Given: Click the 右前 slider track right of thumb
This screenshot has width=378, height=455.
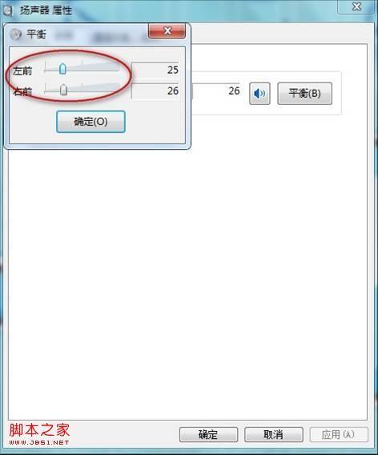Looking at the screenshot, I should click(x=94, y=90).
